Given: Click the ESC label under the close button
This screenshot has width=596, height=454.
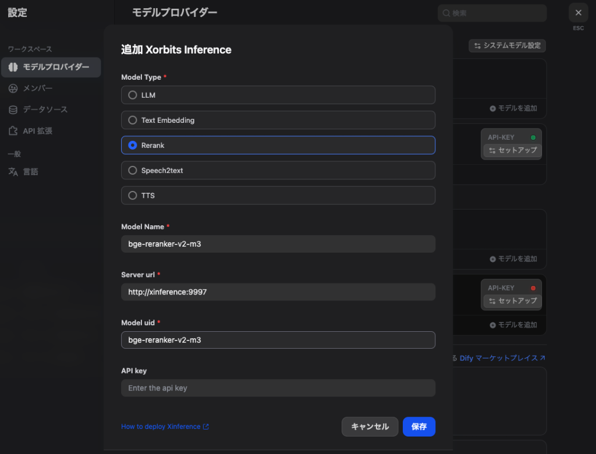Looking at the screenshot, I should point(578,28).
